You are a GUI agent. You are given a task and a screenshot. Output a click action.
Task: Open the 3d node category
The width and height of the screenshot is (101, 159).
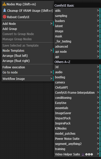pyautogui.click(x=77, y=67)
